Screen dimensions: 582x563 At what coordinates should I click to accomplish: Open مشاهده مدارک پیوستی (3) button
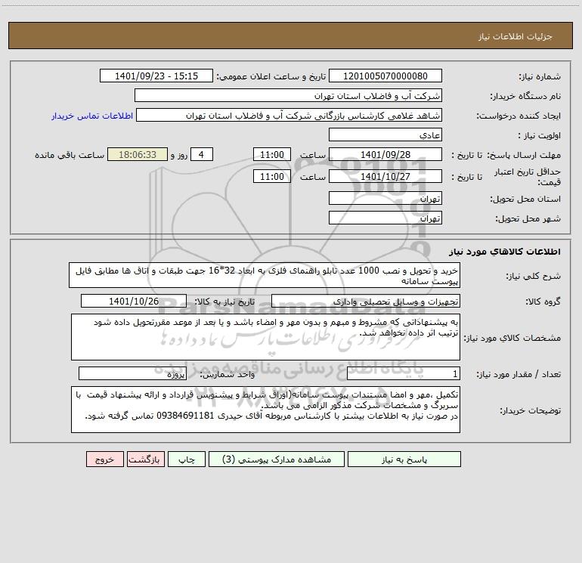277,459
